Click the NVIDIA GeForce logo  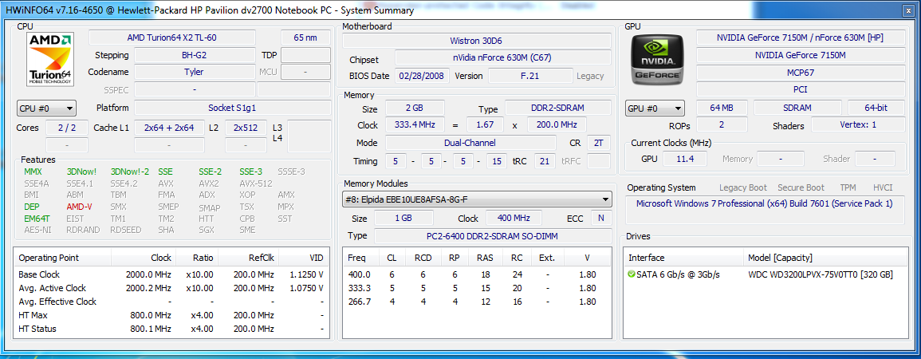point(657,59)
